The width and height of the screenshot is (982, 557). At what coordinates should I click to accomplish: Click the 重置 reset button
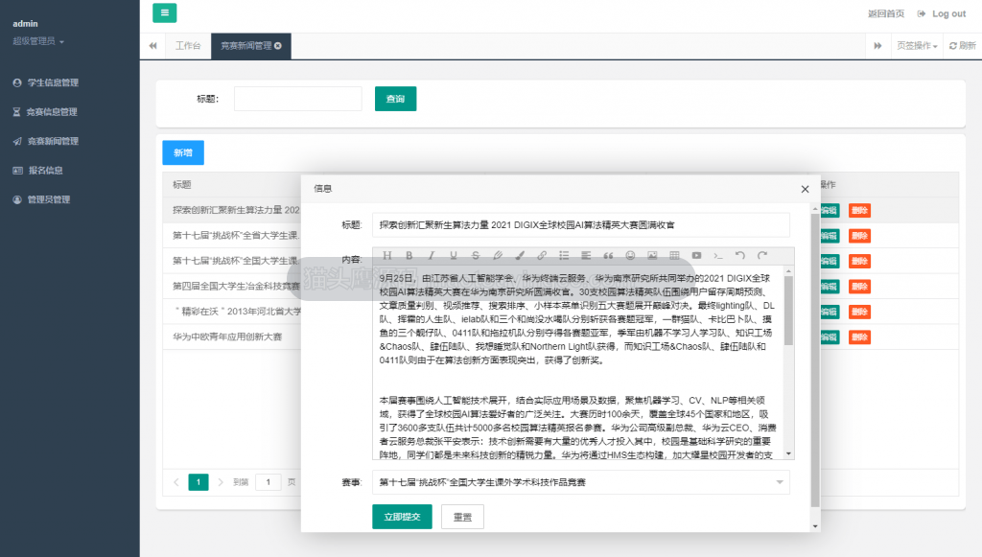coord(462,517)
